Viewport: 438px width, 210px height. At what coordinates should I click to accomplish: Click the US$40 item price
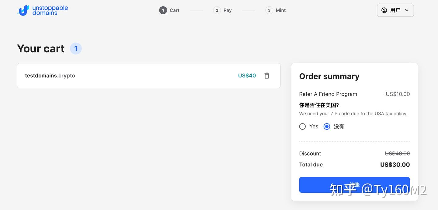click(x=247, y=76)
